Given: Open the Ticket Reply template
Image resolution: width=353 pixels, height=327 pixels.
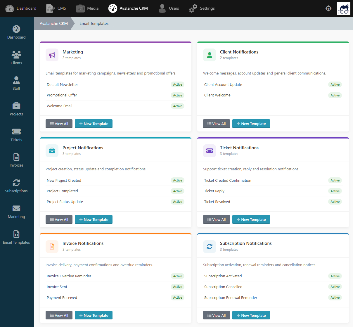Looking at the screenshot, I should [x=214, y=191].
